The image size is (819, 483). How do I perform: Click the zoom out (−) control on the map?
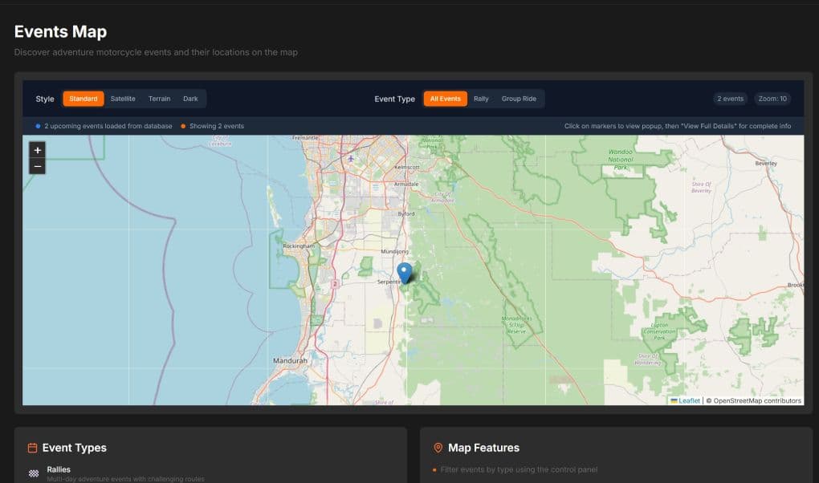coord(37,166)
